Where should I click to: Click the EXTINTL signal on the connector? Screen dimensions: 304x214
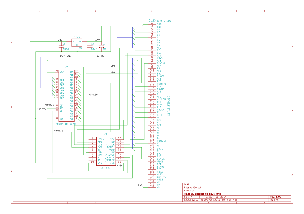[161, 177]
